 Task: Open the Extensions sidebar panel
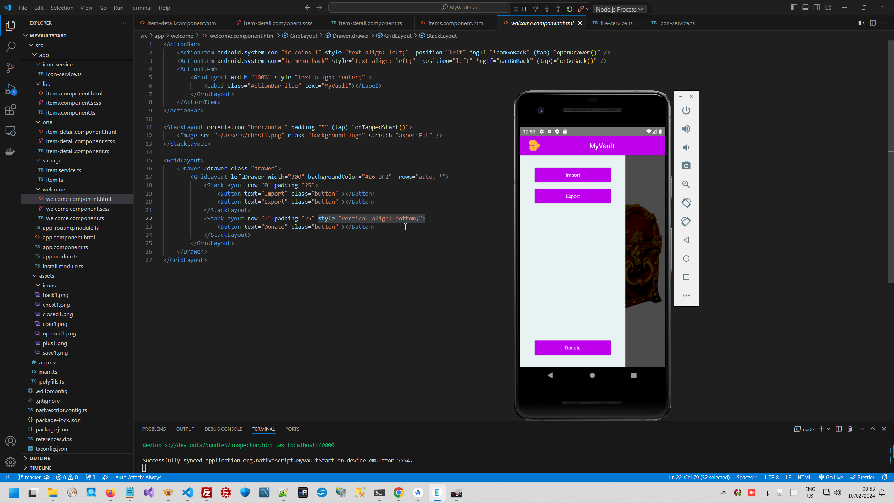pos(10,110)
